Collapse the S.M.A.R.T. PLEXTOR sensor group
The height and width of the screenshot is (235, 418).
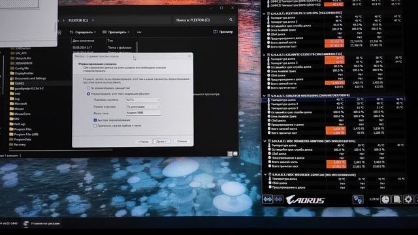[264, 13]
